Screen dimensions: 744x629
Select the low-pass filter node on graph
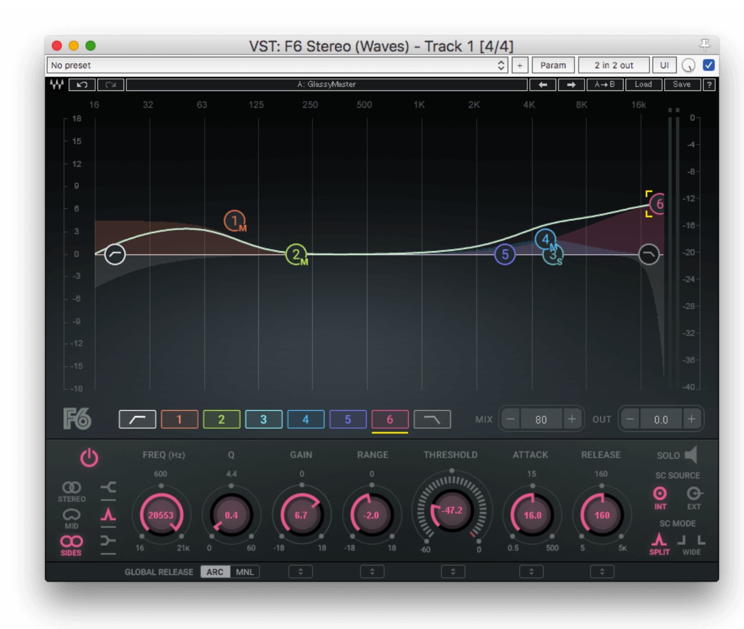[x=649, y=255]
